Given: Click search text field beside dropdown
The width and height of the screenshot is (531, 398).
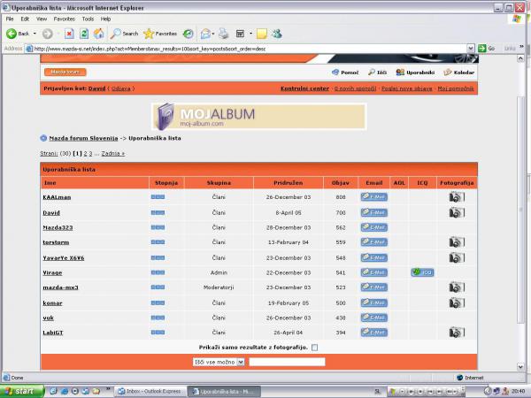Looking at the screenshot, I should coord(287,362).
